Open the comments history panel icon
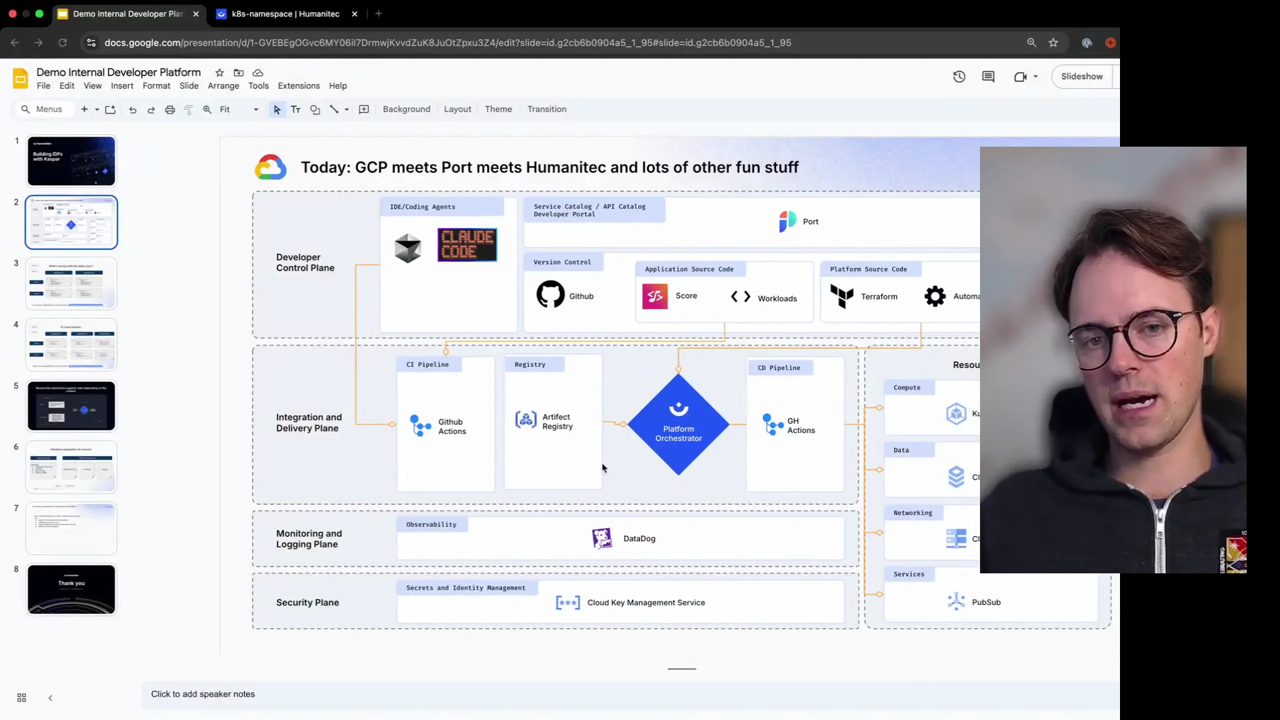Image resolution: width=1280 pixels, height=720 pixels. 988,77
